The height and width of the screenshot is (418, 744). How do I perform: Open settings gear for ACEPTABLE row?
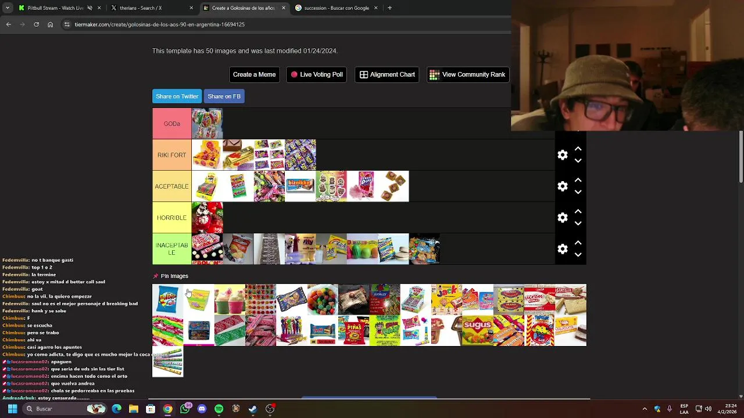click(563, 186)
